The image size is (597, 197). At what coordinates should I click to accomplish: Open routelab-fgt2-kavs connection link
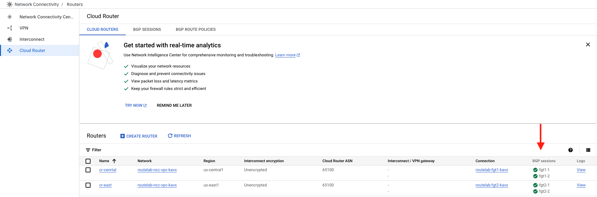coord(492,185)
